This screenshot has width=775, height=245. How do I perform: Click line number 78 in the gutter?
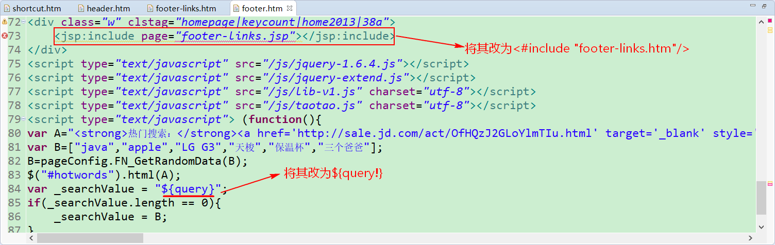tap(14, 106)
